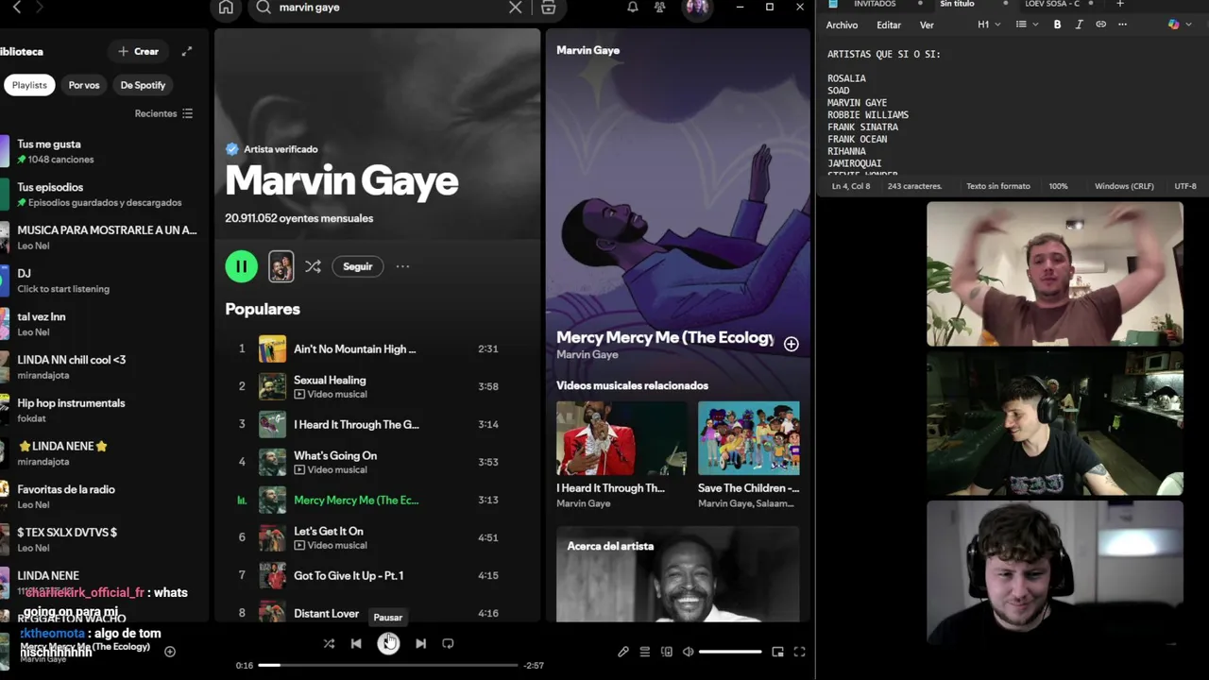Open the play queue icon
The image size is (1209, 680).
click(x=645, y=652)
